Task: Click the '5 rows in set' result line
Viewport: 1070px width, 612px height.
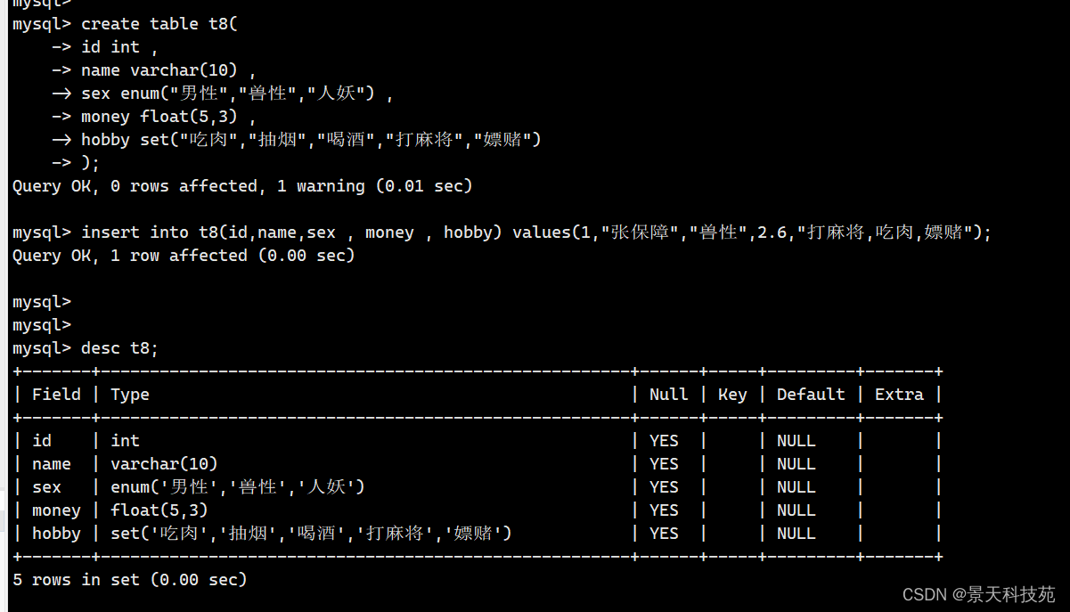Action: click(130, 580)
